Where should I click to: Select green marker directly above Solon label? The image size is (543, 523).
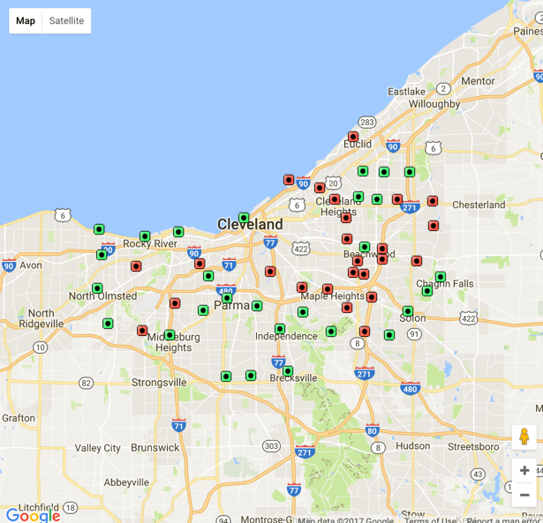[x=408, y=311]
